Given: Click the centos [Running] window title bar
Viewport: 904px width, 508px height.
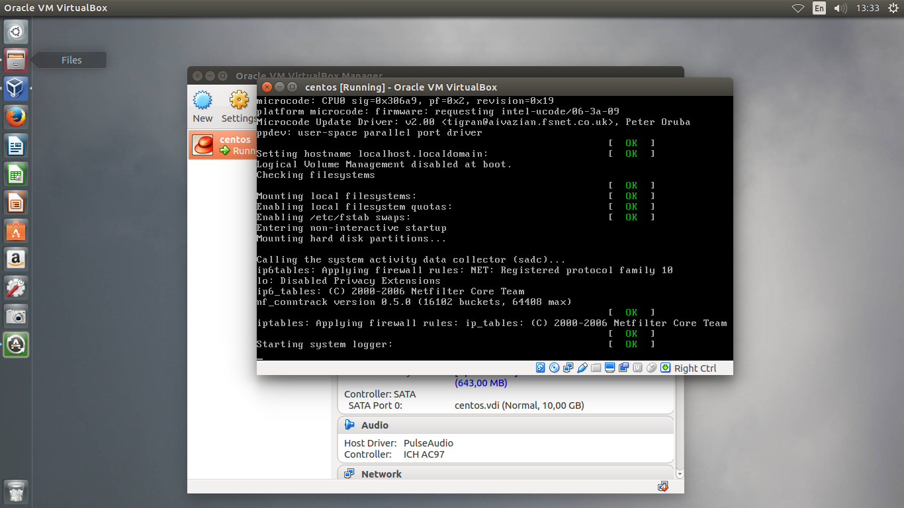Looking at the screenshot, I should point(495,87).
